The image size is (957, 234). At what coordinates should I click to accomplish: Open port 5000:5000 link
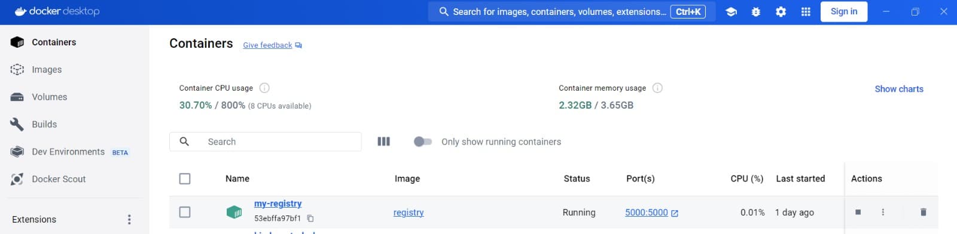(647, 213)
